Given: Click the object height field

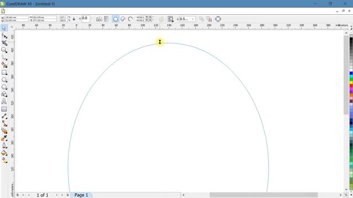Looking at the screenshot, I should 45,20.
